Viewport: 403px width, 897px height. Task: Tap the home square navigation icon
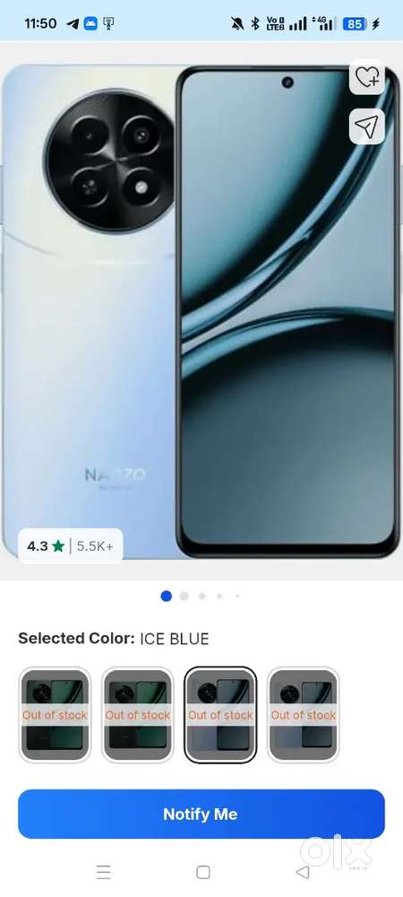203,872
